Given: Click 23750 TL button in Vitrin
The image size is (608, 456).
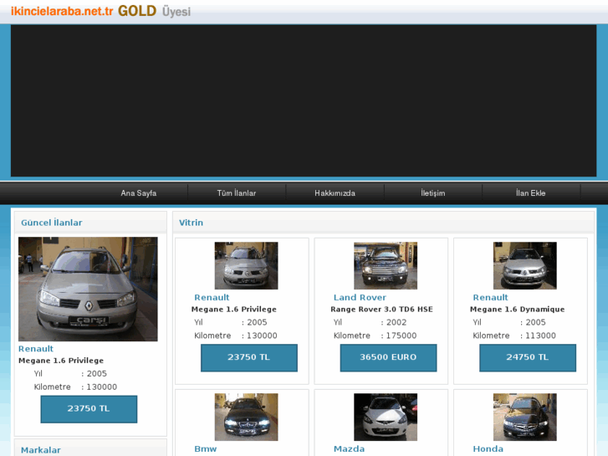Looking at the screenshot, I should (x=249, y=357).
